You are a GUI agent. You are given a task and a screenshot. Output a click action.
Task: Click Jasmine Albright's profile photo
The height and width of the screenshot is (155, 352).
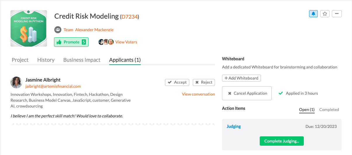tap(16, 82)
